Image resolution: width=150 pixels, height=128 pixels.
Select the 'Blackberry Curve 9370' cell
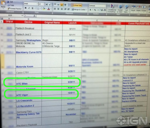(28, 51)
